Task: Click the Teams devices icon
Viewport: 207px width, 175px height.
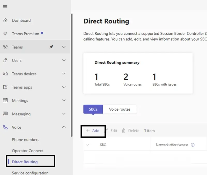Action: click(x=5, y=74)
